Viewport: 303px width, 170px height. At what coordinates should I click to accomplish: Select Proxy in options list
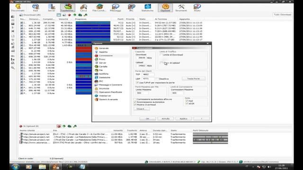click(102, 59)
